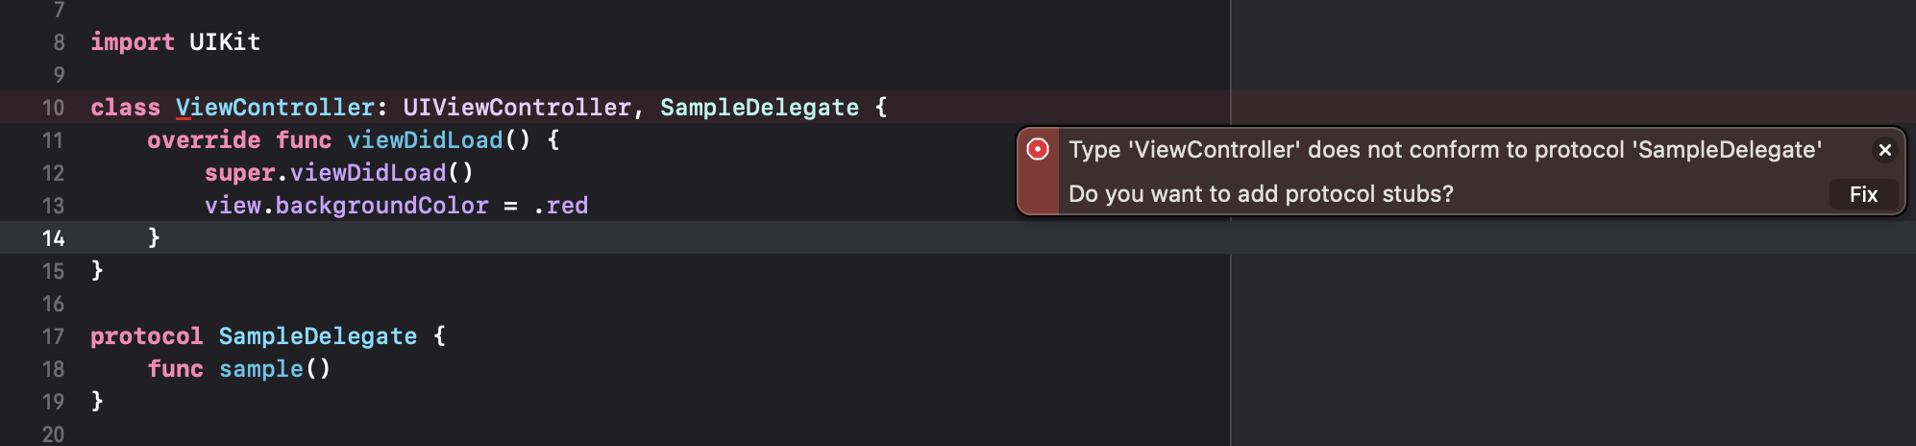
Task: Click the backgroundColor property
Action: [x=381, y=206]
